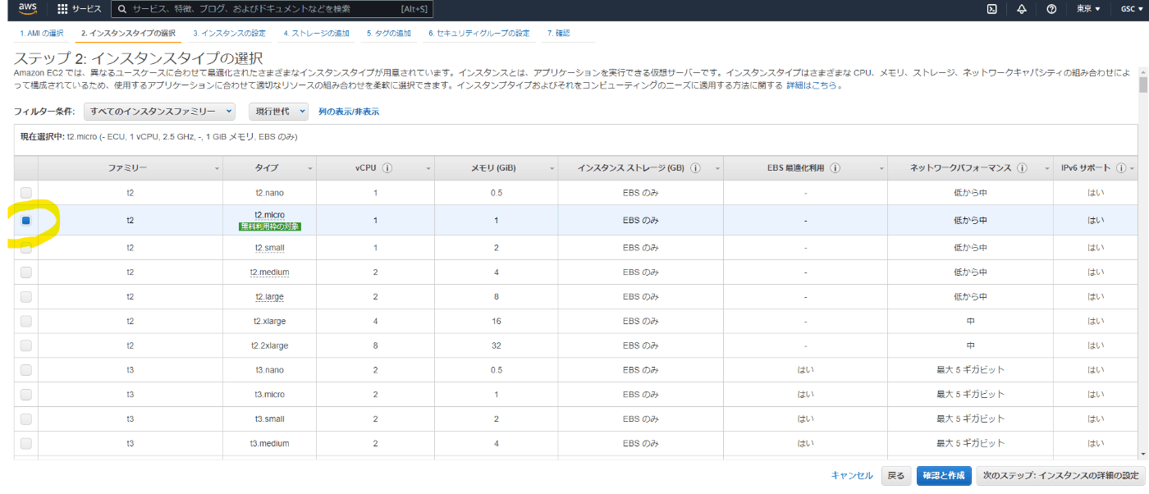The height and width of the screenshot is (494, 1149).
Task: Open step 2. インスタンスタイプの選択 tab
Action: click(128, 34)
